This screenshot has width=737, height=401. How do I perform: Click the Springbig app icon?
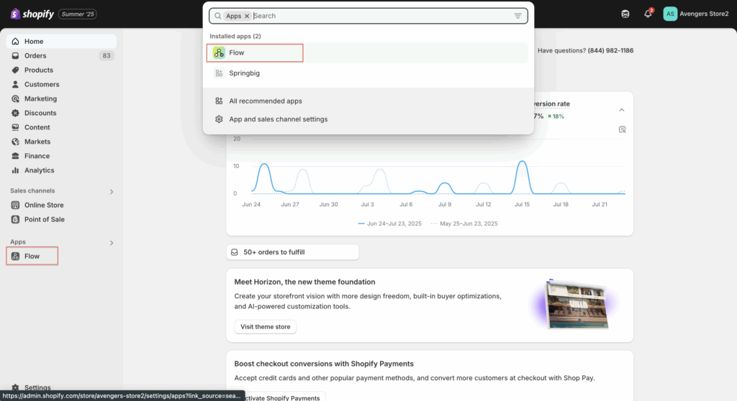pyautogui.click(x=219, y=73)
